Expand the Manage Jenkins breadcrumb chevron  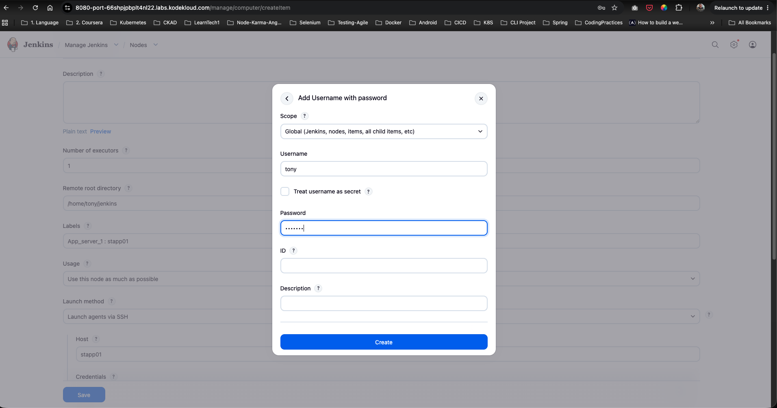tap(116, 45)
